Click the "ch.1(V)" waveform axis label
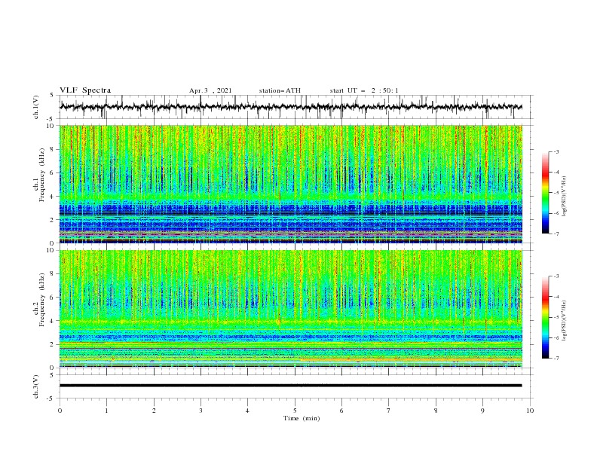This screenshot has height=461, width=597. (x=36, y=107)
